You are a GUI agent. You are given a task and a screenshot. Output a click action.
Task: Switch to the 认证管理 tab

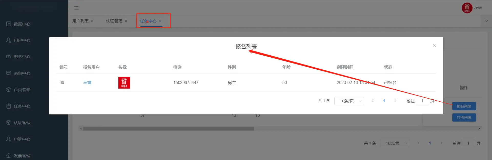[x=114, y=21]
